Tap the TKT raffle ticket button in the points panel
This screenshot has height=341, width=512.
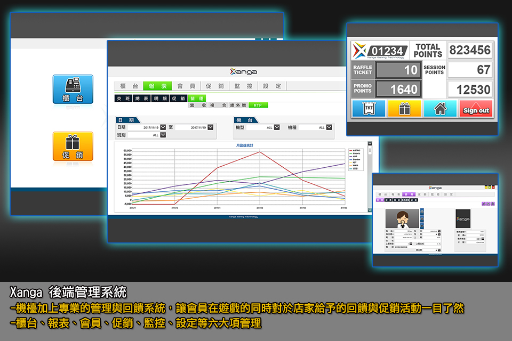click(x=369, y=108)
